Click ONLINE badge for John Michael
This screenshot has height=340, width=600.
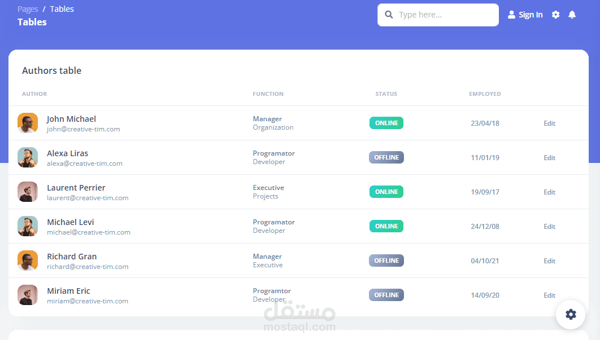(386, 123)
